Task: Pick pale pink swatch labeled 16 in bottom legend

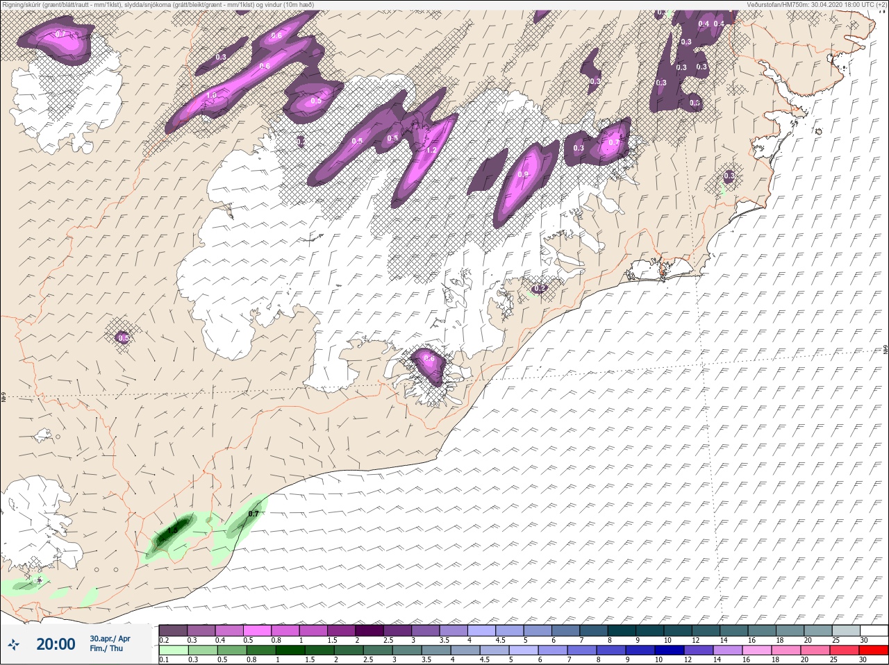Action: coord(757,650)
